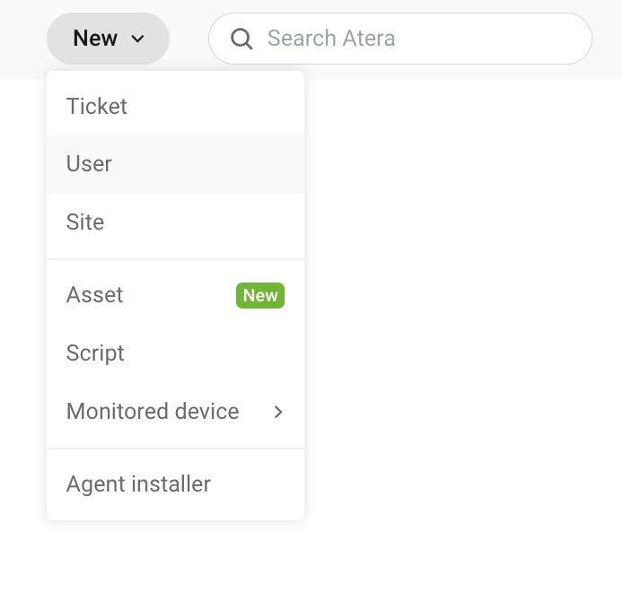
Task: Expand the Monitored device submenu arrow
Action: 278,412
